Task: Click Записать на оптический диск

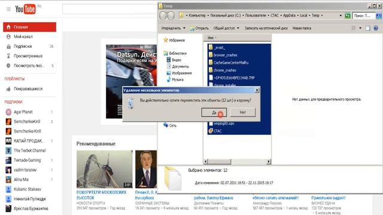Action: pos(266,28)
